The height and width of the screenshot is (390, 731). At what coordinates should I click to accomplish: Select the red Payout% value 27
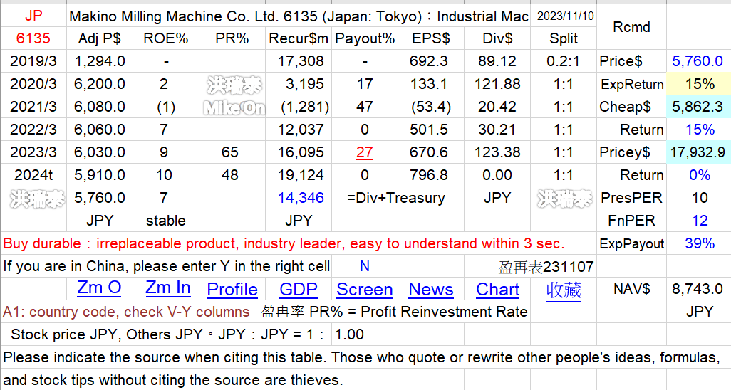pos(365,152)
